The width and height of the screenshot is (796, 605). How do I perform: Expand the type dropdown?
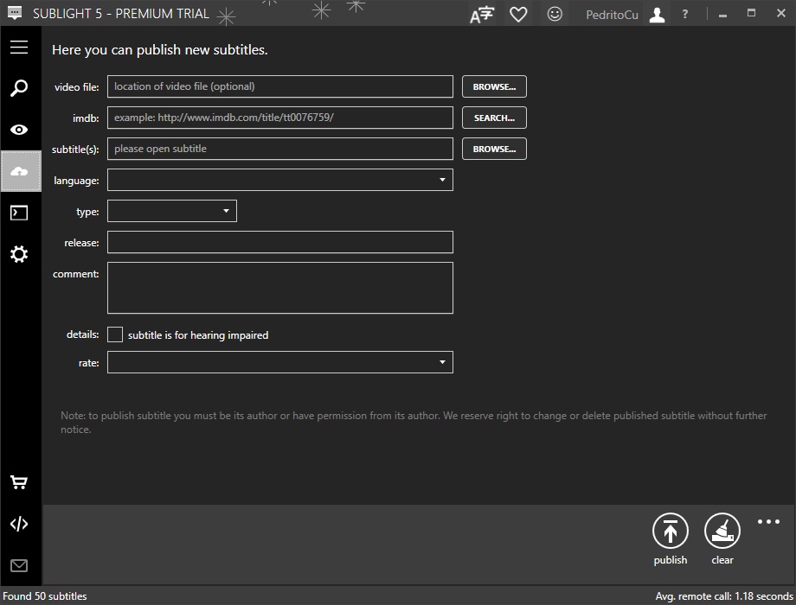172,211
